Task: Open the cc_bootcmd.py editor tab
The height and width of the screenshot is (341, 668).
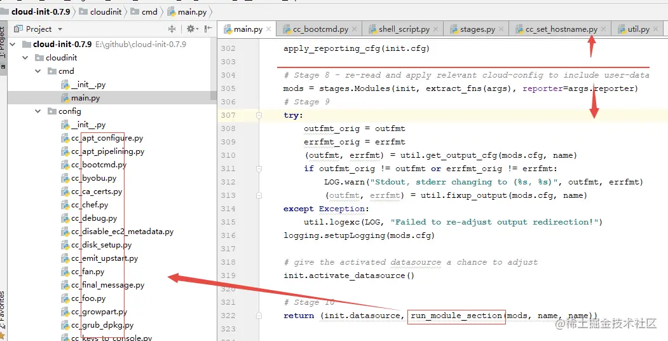Action: pos(320,29)
